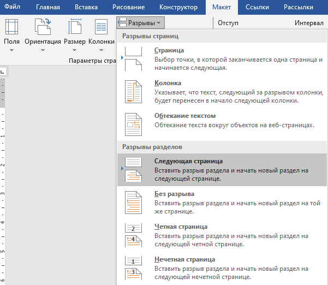328x285 pixels.
Task: Click the Отступ label
Action: (228, 22)
